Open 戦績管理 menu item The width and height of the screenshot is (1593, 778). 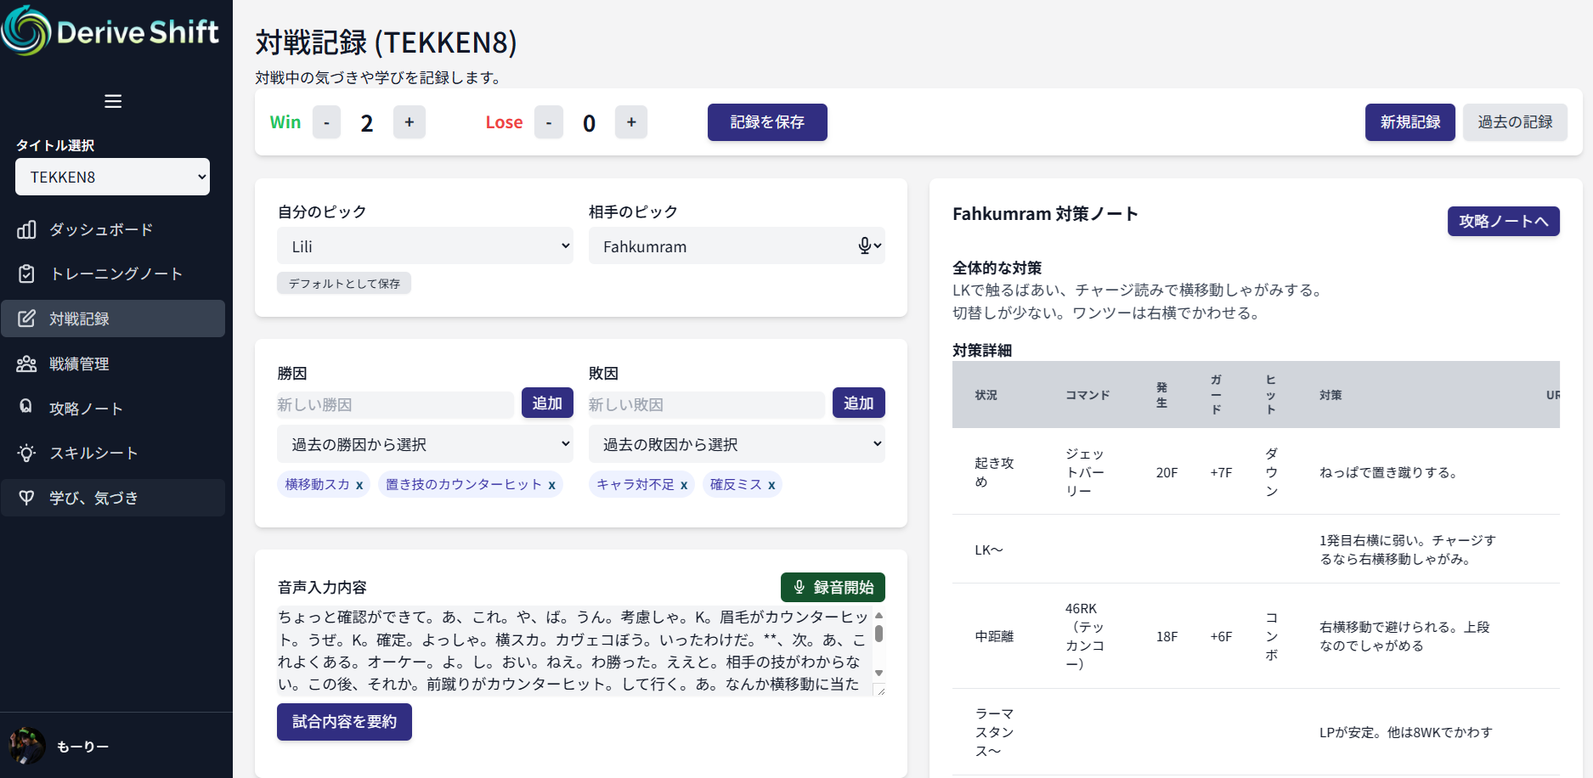click(x=113, y=364)
